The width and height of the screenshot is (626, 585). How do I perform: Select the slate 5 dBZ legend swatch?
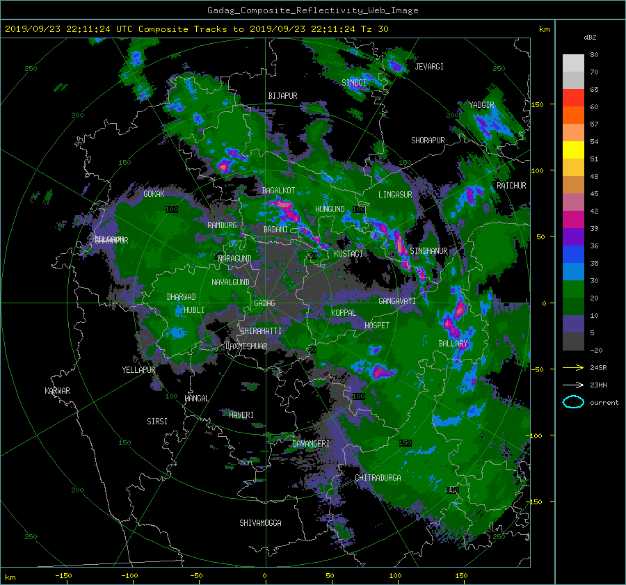pyautogui.click(x=573, y=324)
